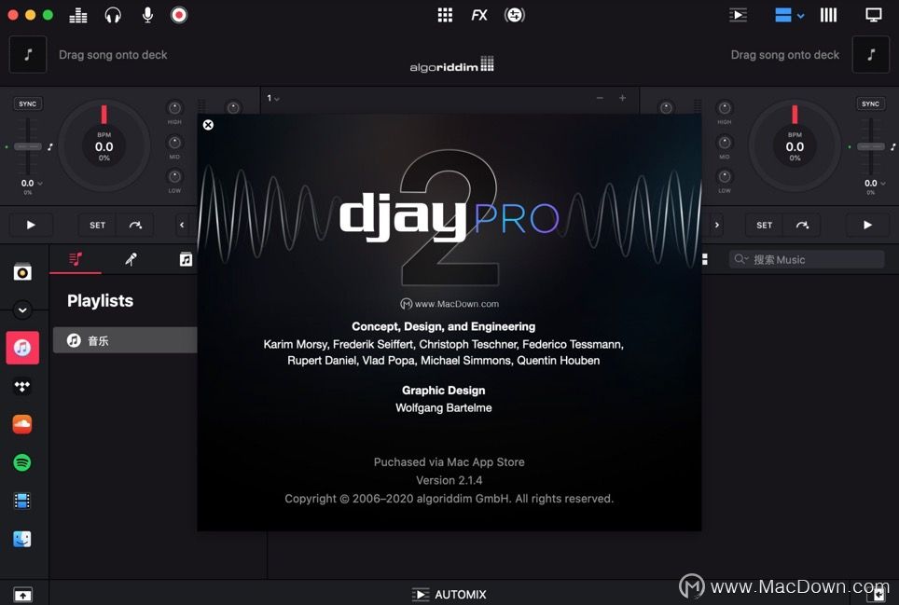Click the plus zoom button

(622, 98)
